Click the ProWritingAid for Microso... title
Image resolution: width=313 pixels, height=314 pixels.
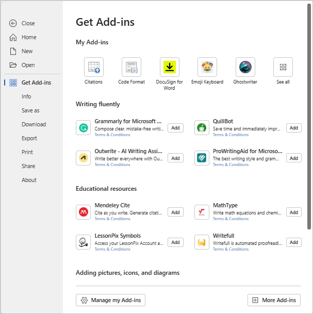tap(248, 151)
